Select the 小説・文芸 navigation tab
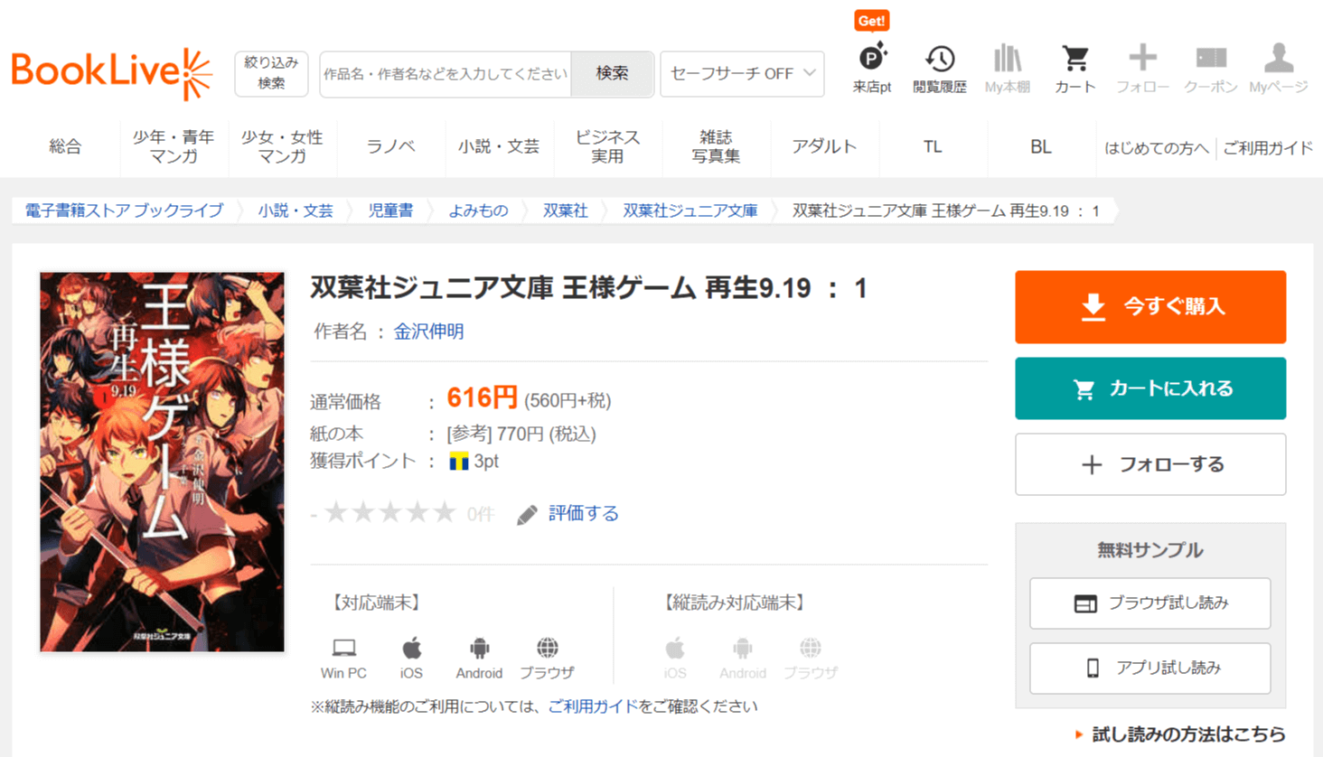Image resolution: width=1323 pixels, height=757 pixels. pyautogui.click(x=499, y=146)
